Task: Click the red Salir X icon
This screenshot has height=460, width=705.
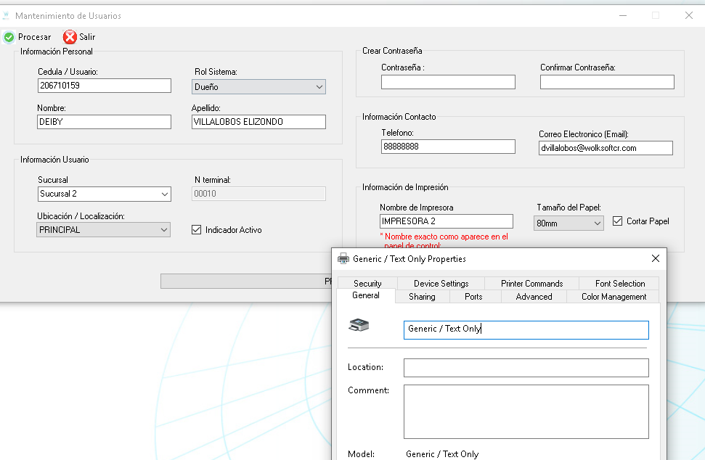Action: [x=70, y=37]
